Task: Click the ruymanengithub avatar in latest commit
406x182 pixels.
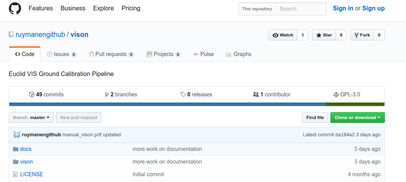Action: click(x=17, y=135)
